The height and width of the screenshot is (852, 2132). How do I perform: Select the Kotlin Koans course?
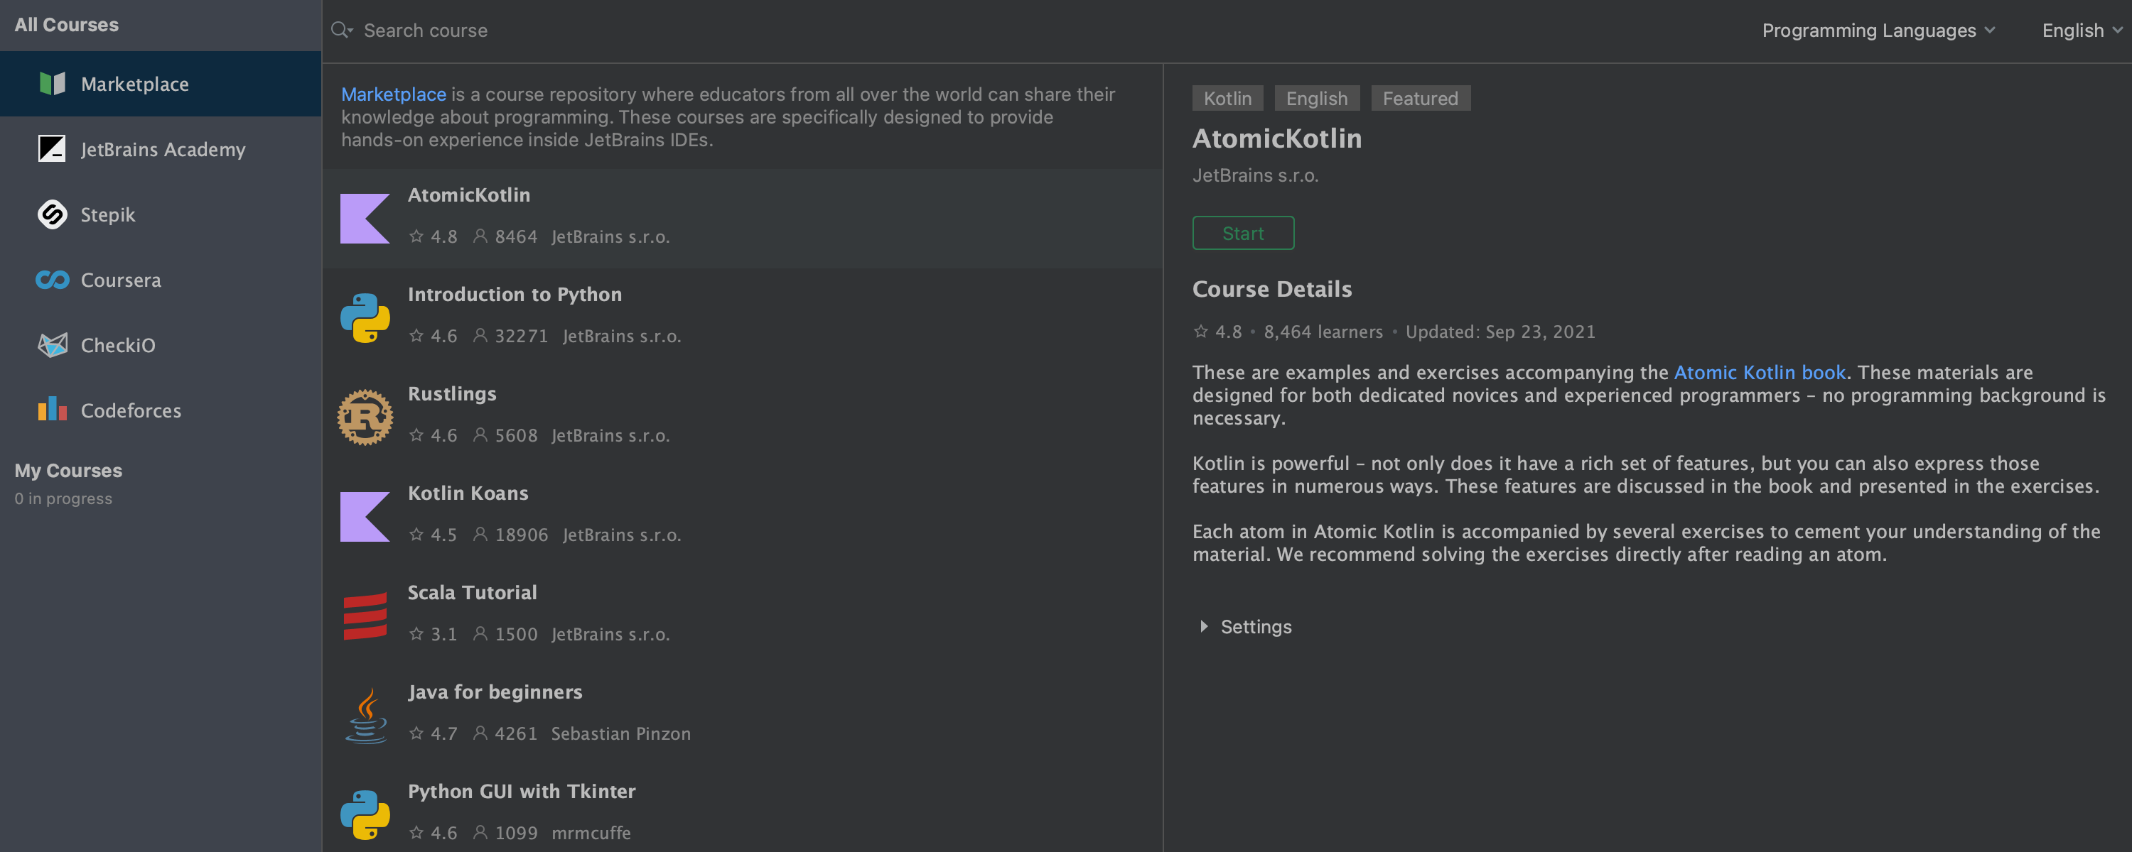[x=468, y=493]
